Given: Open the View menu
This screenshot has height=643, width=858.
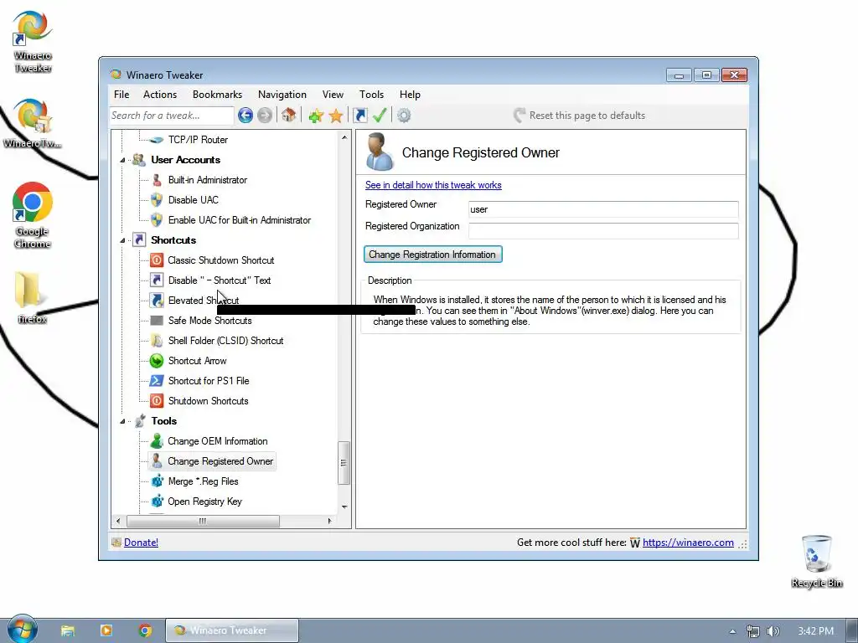Looking at the screenshot, I should pos(333,95).
